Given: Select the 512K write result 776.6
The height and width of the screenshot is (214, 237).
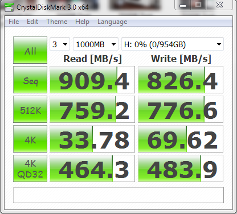Looking at the screenshot, I should click(x=181, y=109).
